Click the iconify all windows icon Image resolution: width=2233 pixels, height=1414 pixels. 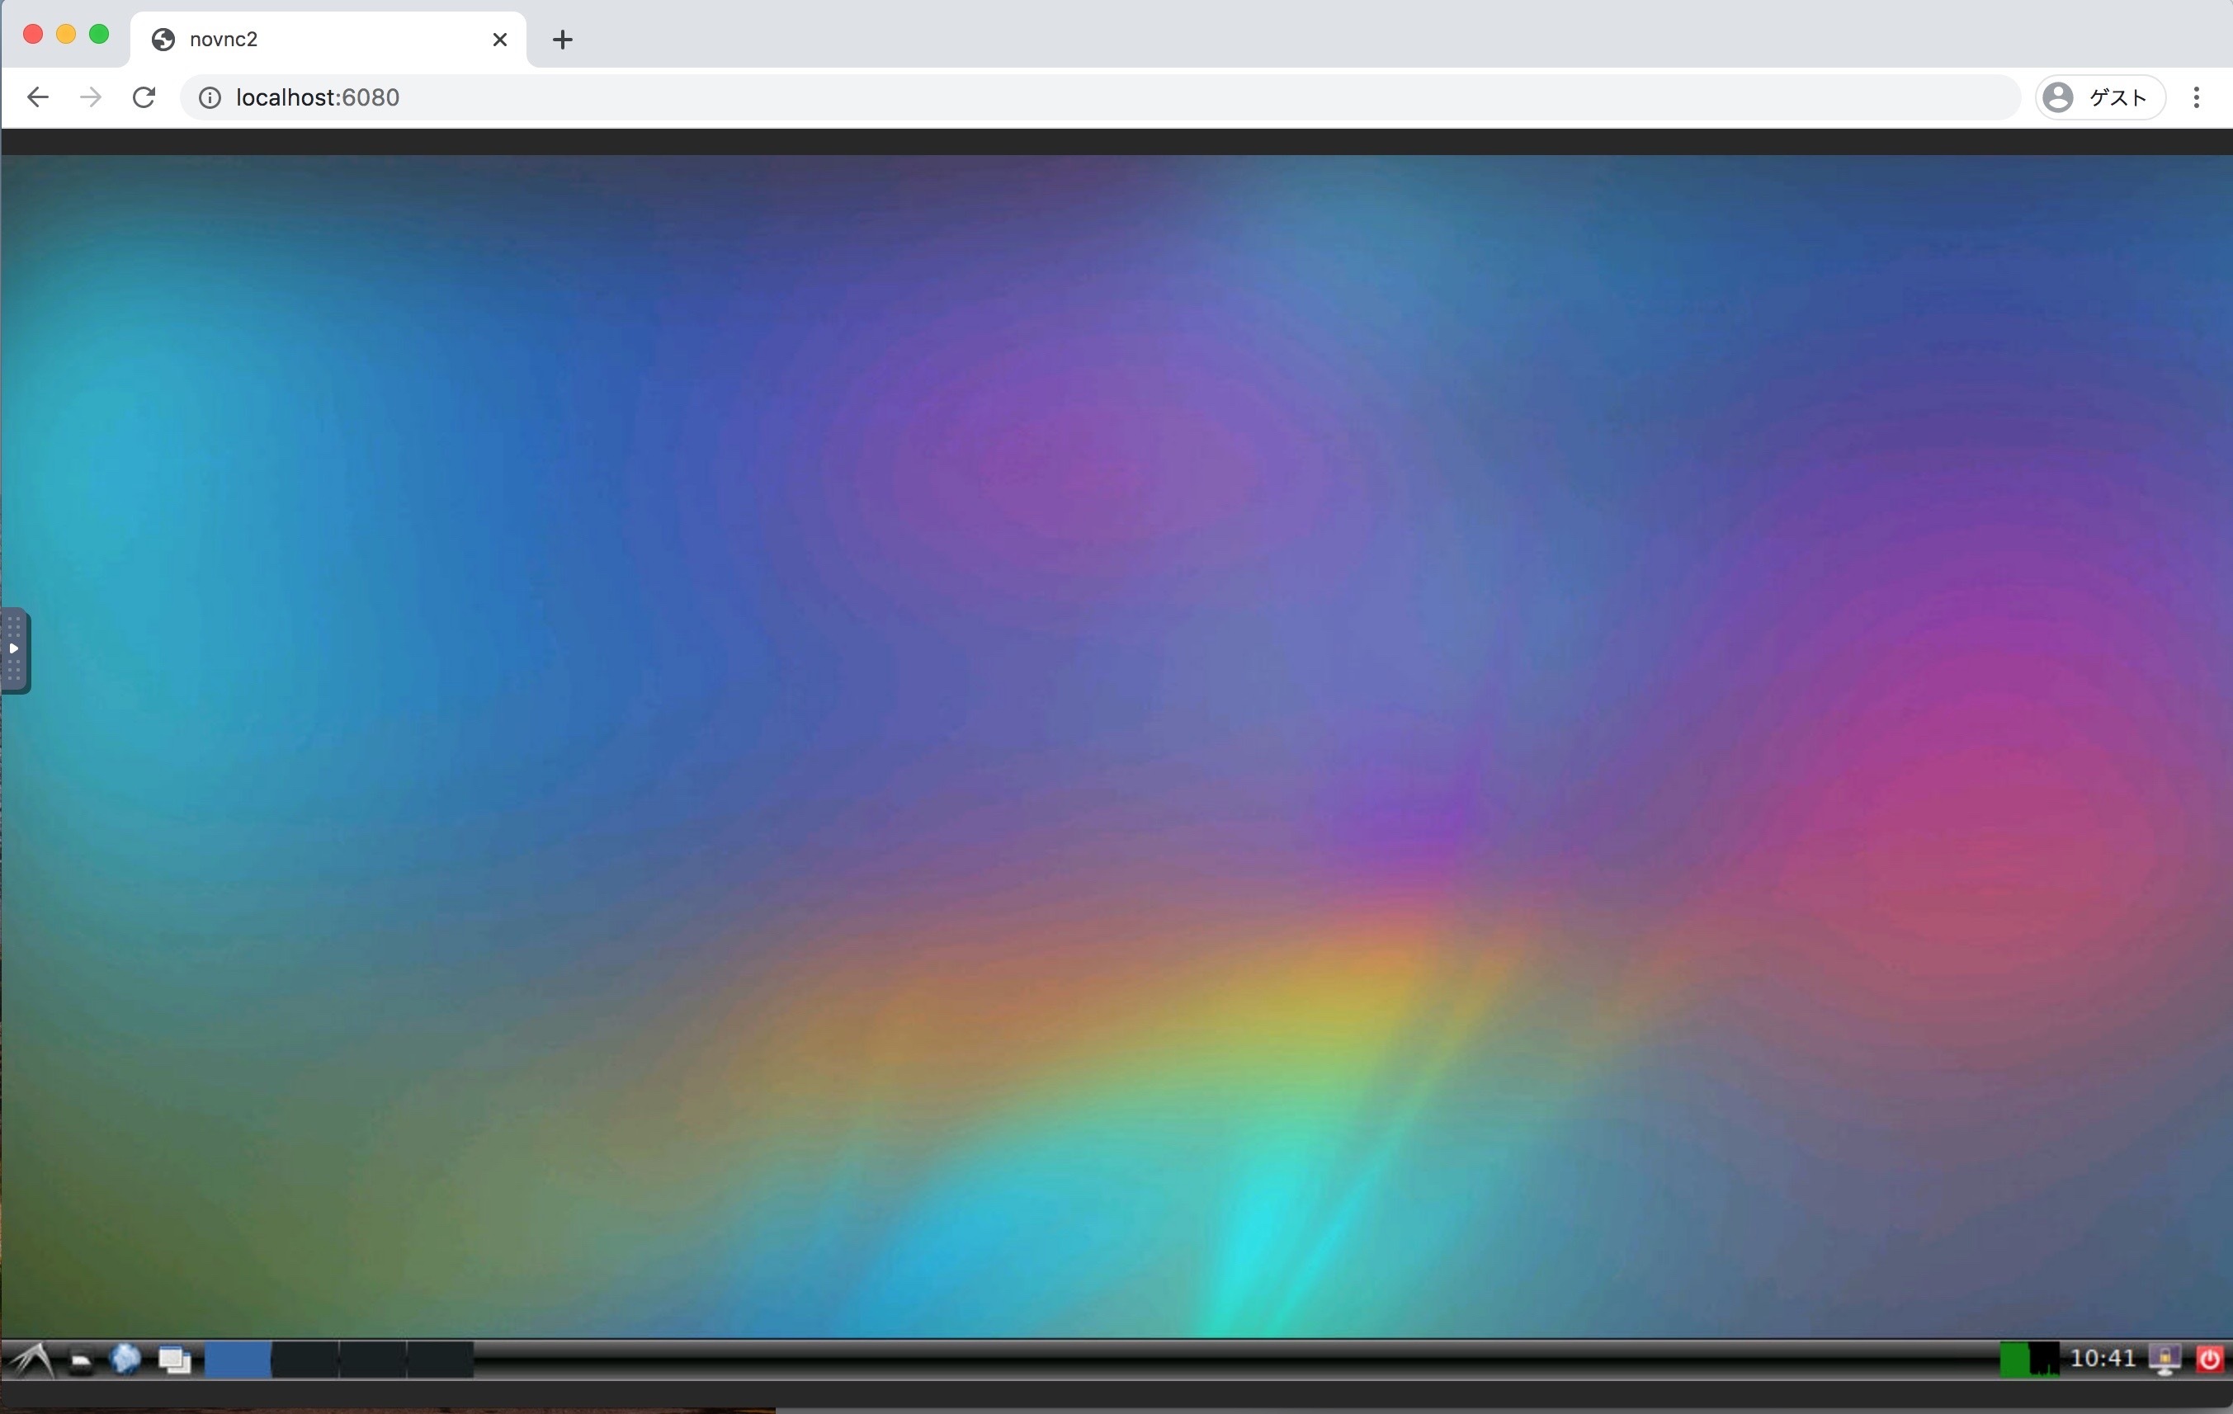[174, 1360]
